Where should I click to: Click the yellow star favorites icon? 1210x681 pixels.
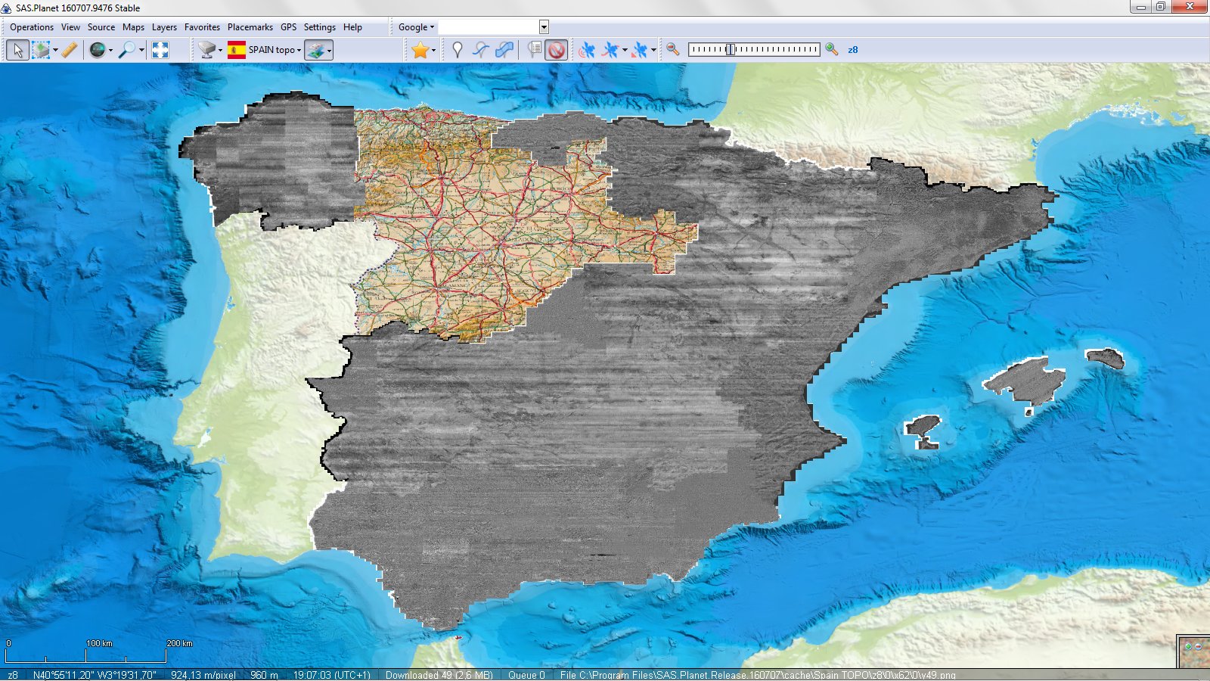(420, 50)
